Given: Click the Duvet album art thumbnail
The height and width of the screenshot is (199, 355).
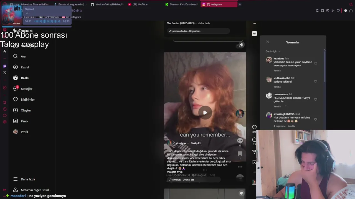Looking at the screenshot, I should [x=12, y=15].
